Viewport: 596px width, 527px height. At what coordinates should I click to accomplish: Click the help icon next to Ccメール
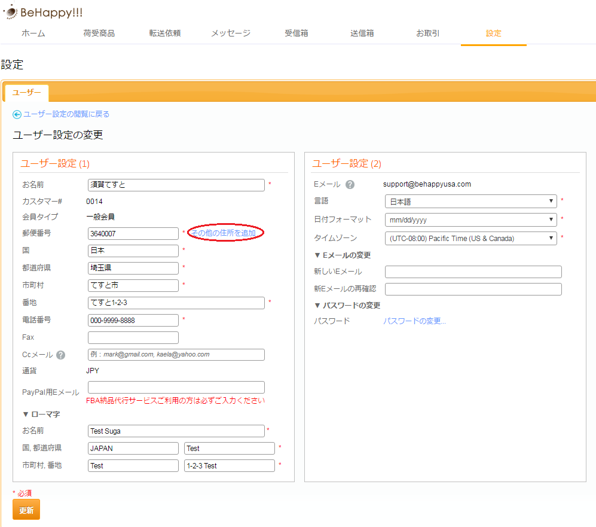click(60, 355)
